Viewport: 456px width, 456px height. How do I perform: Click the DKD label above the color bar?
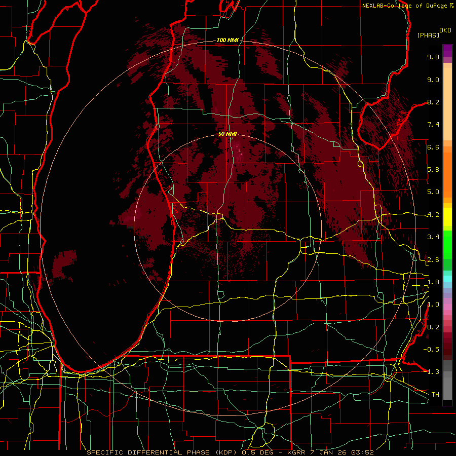point(445,30)
